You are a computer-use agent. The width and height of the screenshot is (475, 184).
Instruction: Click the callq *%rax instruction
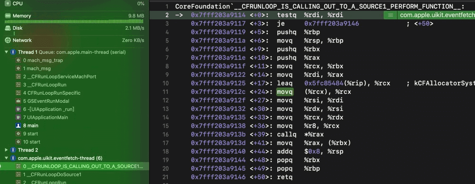301,134
